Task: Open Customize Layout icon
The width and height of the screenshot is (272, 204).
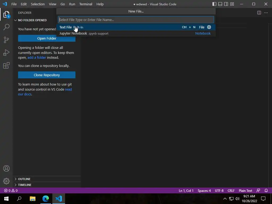Action: 232,4
